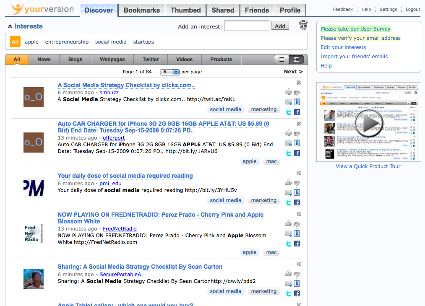Dismiss the FREDNETRADIO post
Screen dimensions: 425x306
pos(299,214)
